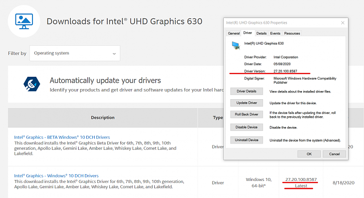Click the Automatically update your drivers heading
364x198 pixels.
[105, 80]
